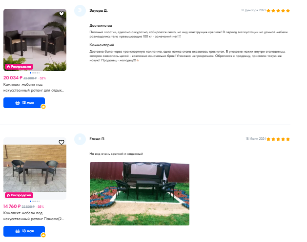307x242 pixels.
Task: Open Эдуард Д. avatar circle
Action: point(80,11)
